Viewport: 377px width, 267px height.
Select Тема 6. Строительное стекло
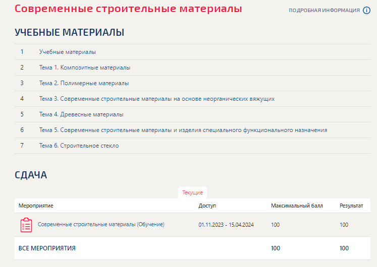pyautogui.click(x=79, y=146)
